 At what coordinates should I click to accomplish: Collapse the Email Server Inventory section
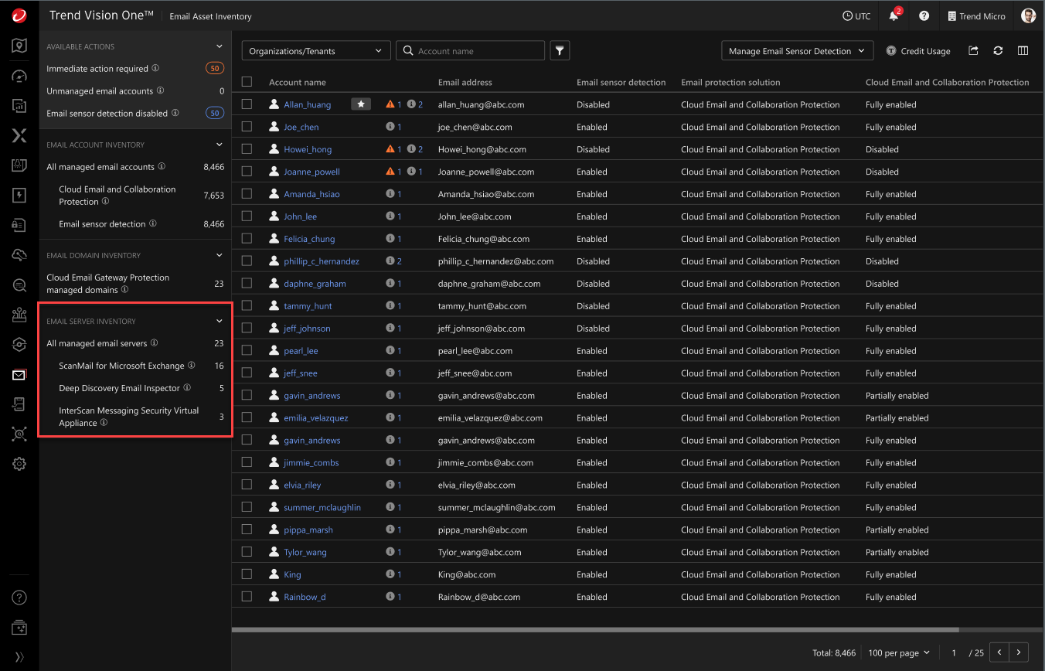pos(219,321)
